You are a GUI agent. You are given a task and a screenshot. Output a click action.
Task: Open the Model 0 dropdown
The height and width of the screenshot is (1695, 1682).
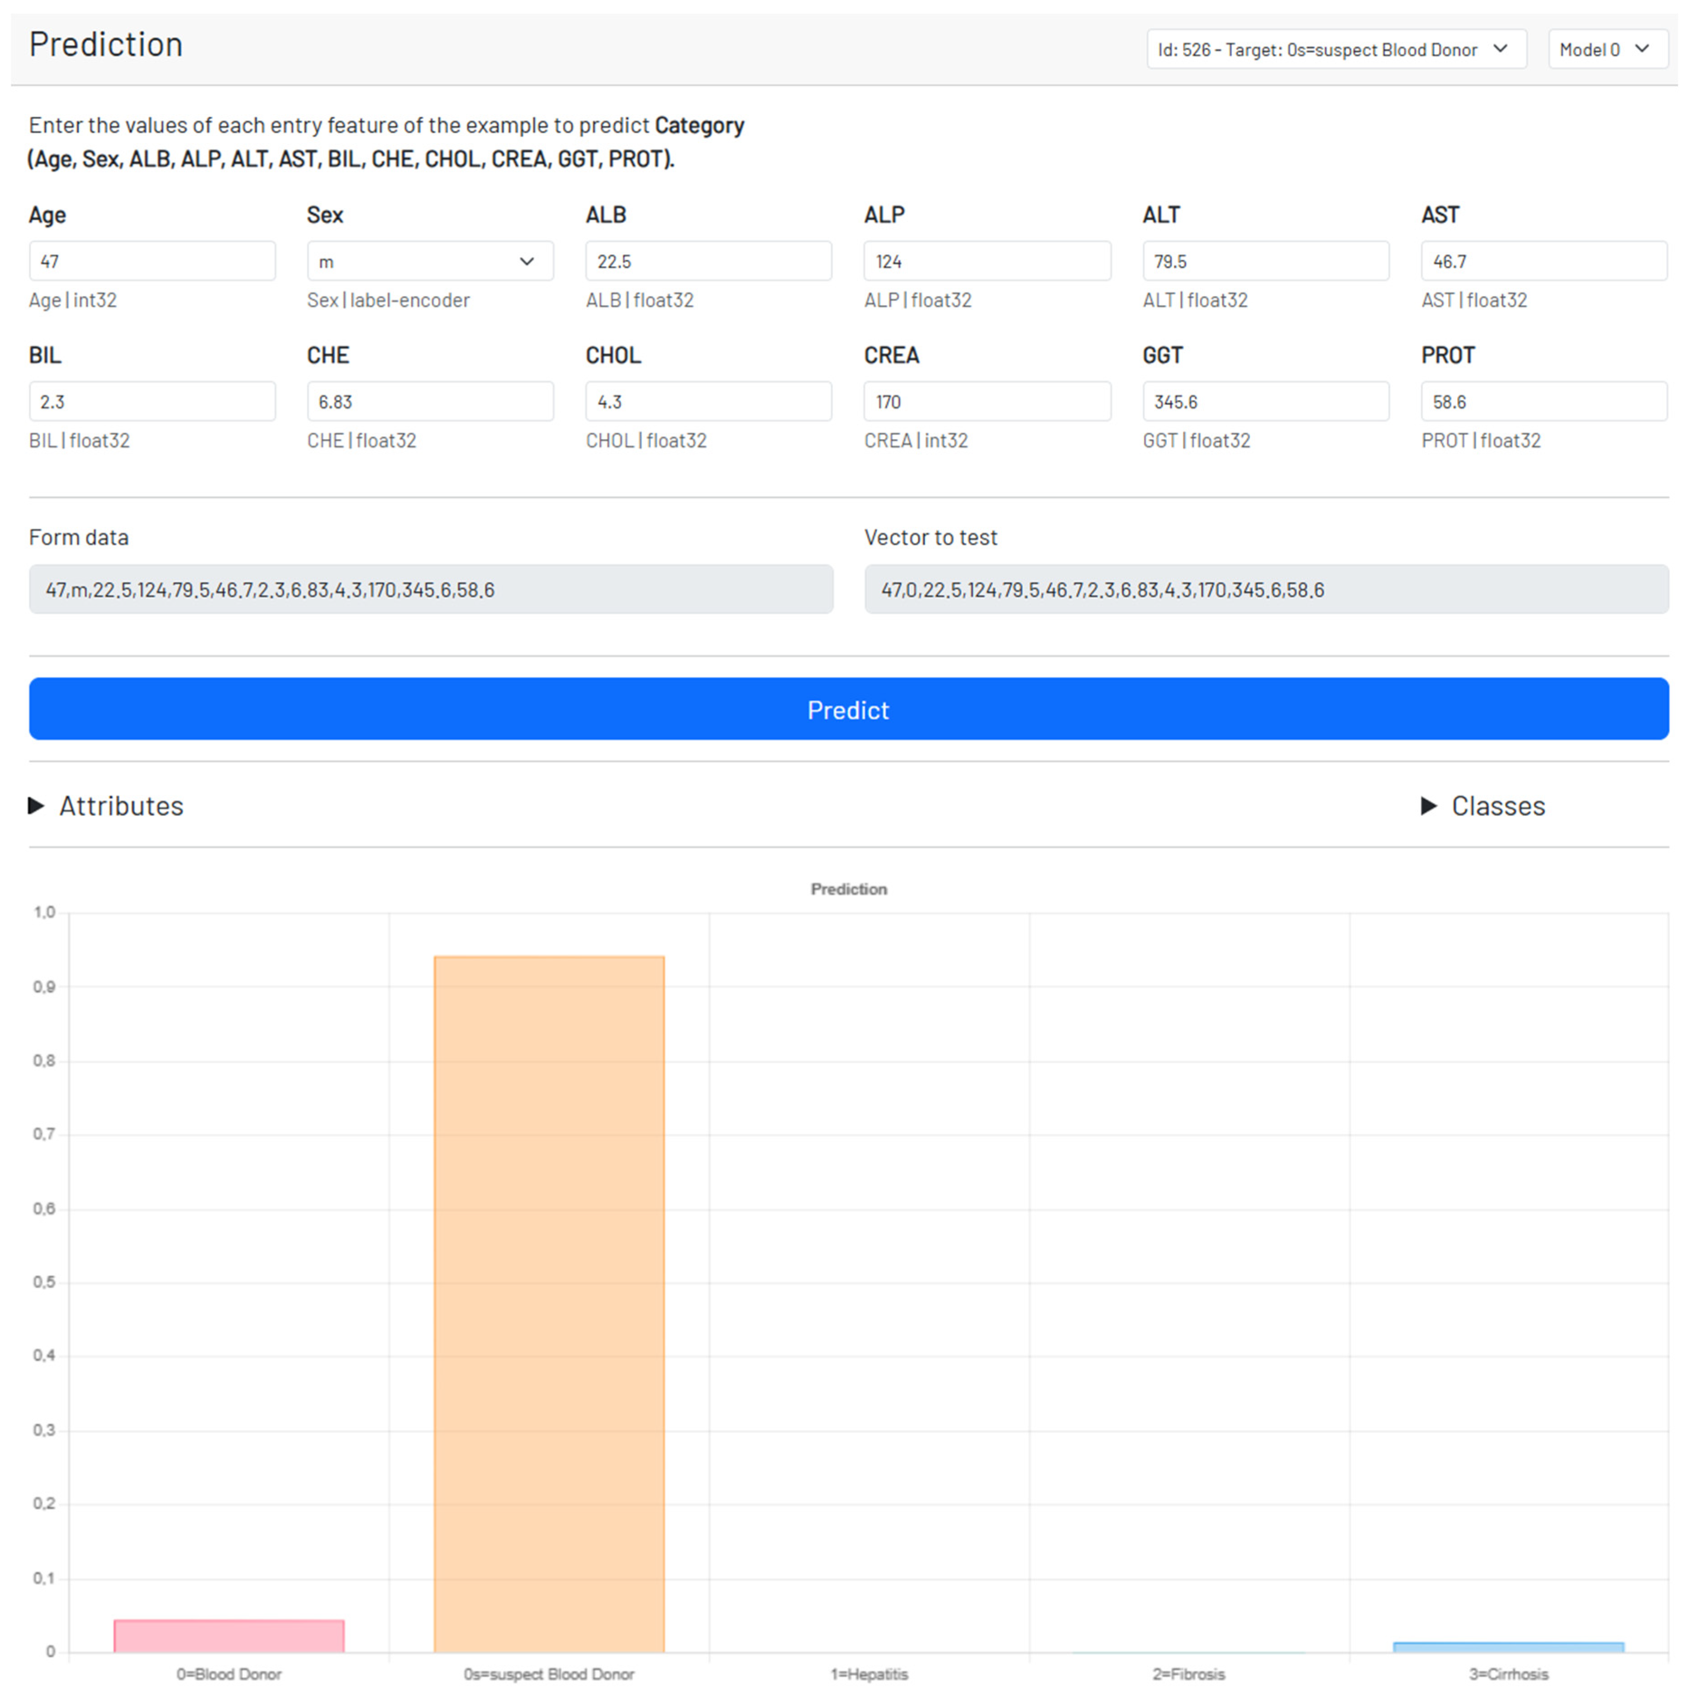tap(1606, 50)
